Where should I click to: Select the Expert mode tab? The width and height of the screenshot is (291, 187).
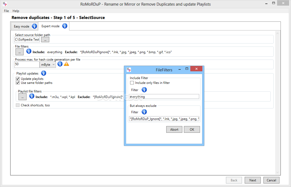54,26
